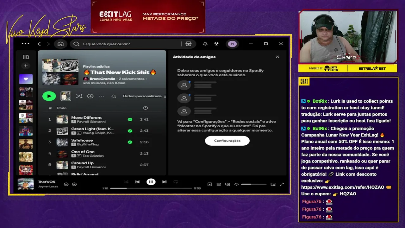Search within the playlist magnifier icon
Image resolution: width=405 pixels, height=228 pixels.
coord(114,96)
